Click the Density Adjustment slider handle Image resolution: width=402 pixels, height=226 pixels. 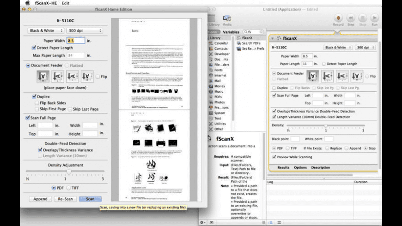pos(68,172)
